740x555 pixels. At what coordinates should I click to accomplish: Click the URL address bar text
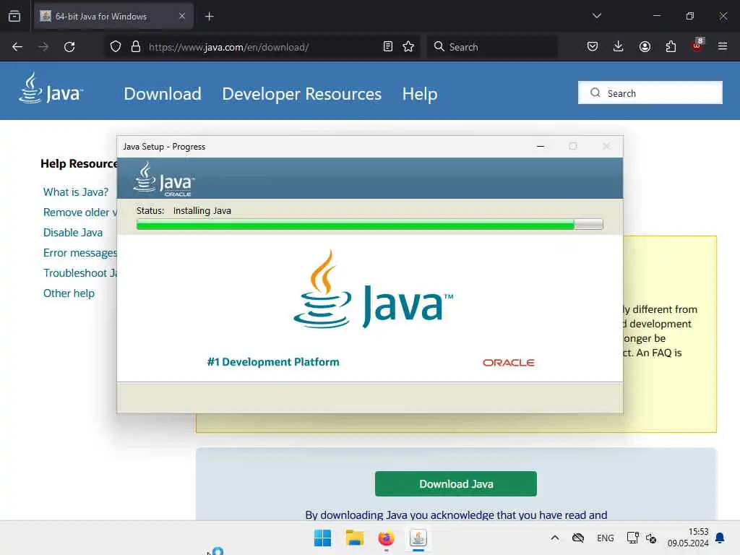229,47
